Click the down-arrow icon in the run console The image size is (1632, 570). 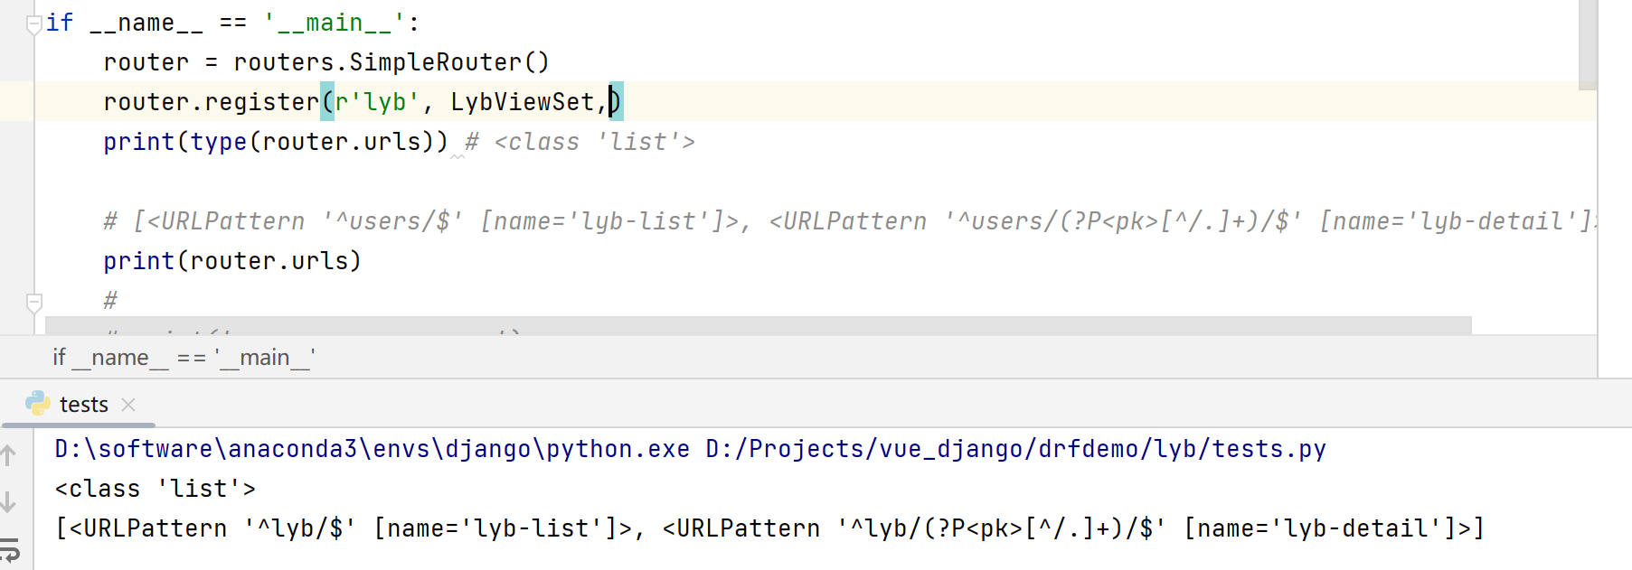(x=9, y=501)
